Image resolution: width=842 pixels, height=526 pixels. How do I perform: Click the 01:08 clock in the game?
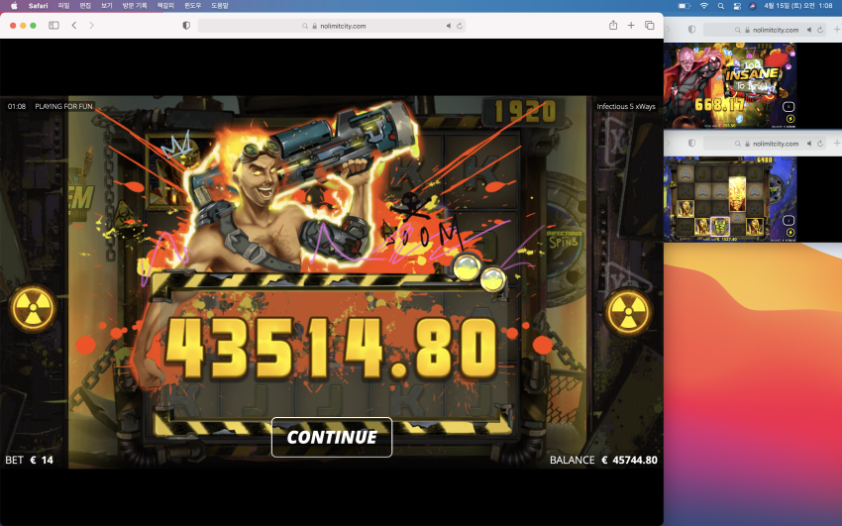point(17,106)
